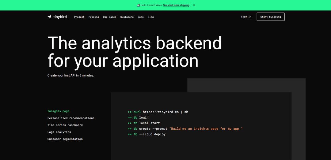Image resolution: width=331 pixels, height=160 pixels.
Task: Click the orange prompt text 'Build me an insights page'
Action: pyautogui.click(x=206, y=128)
